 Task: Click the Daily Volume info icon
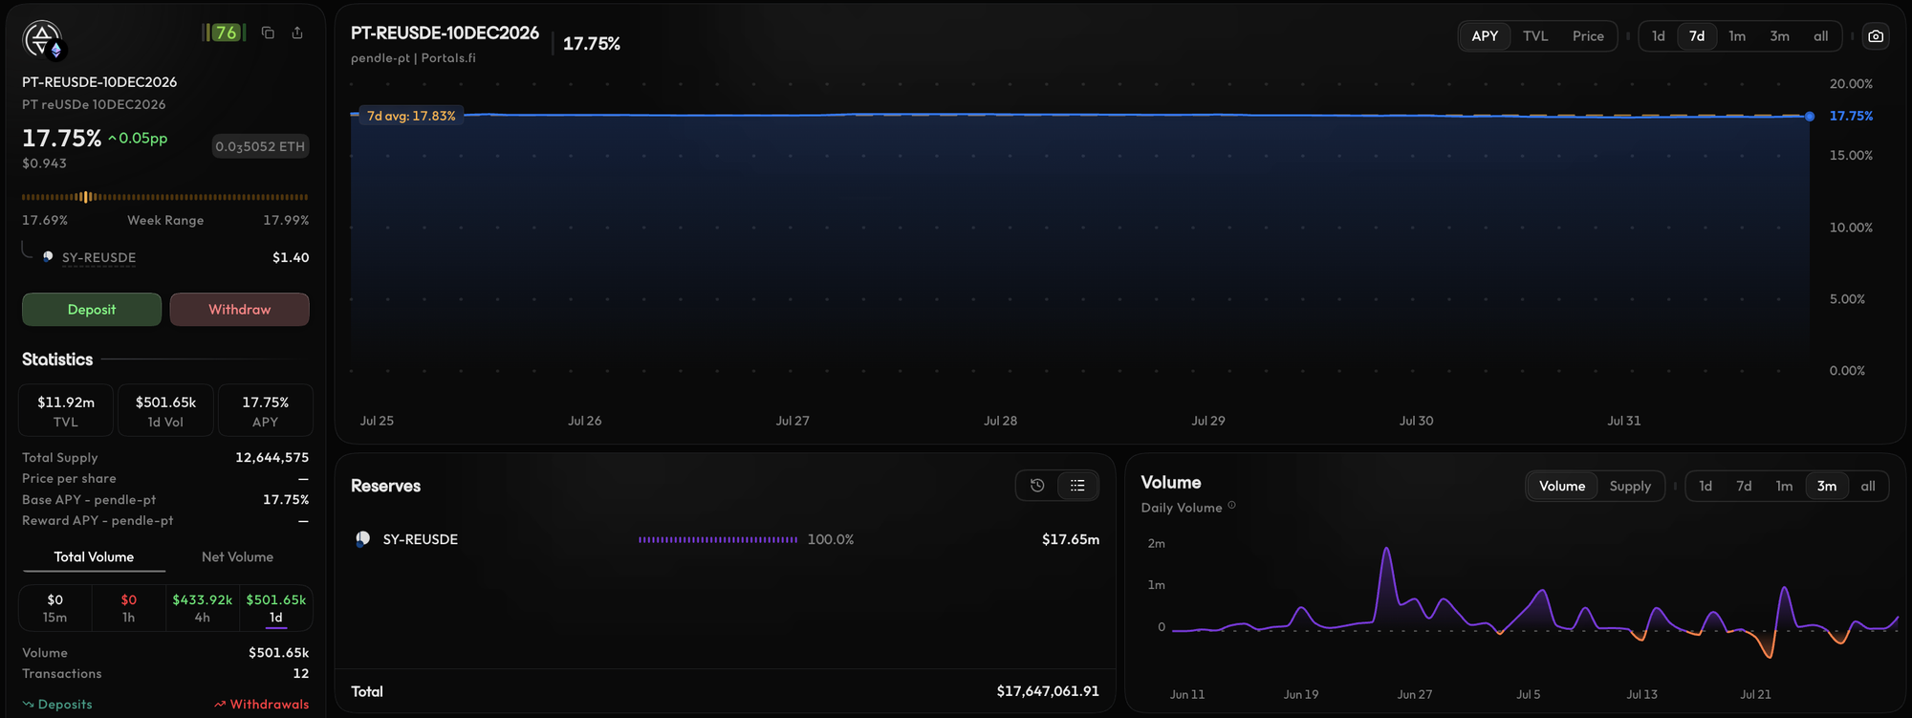click(x=1231, y=506)
